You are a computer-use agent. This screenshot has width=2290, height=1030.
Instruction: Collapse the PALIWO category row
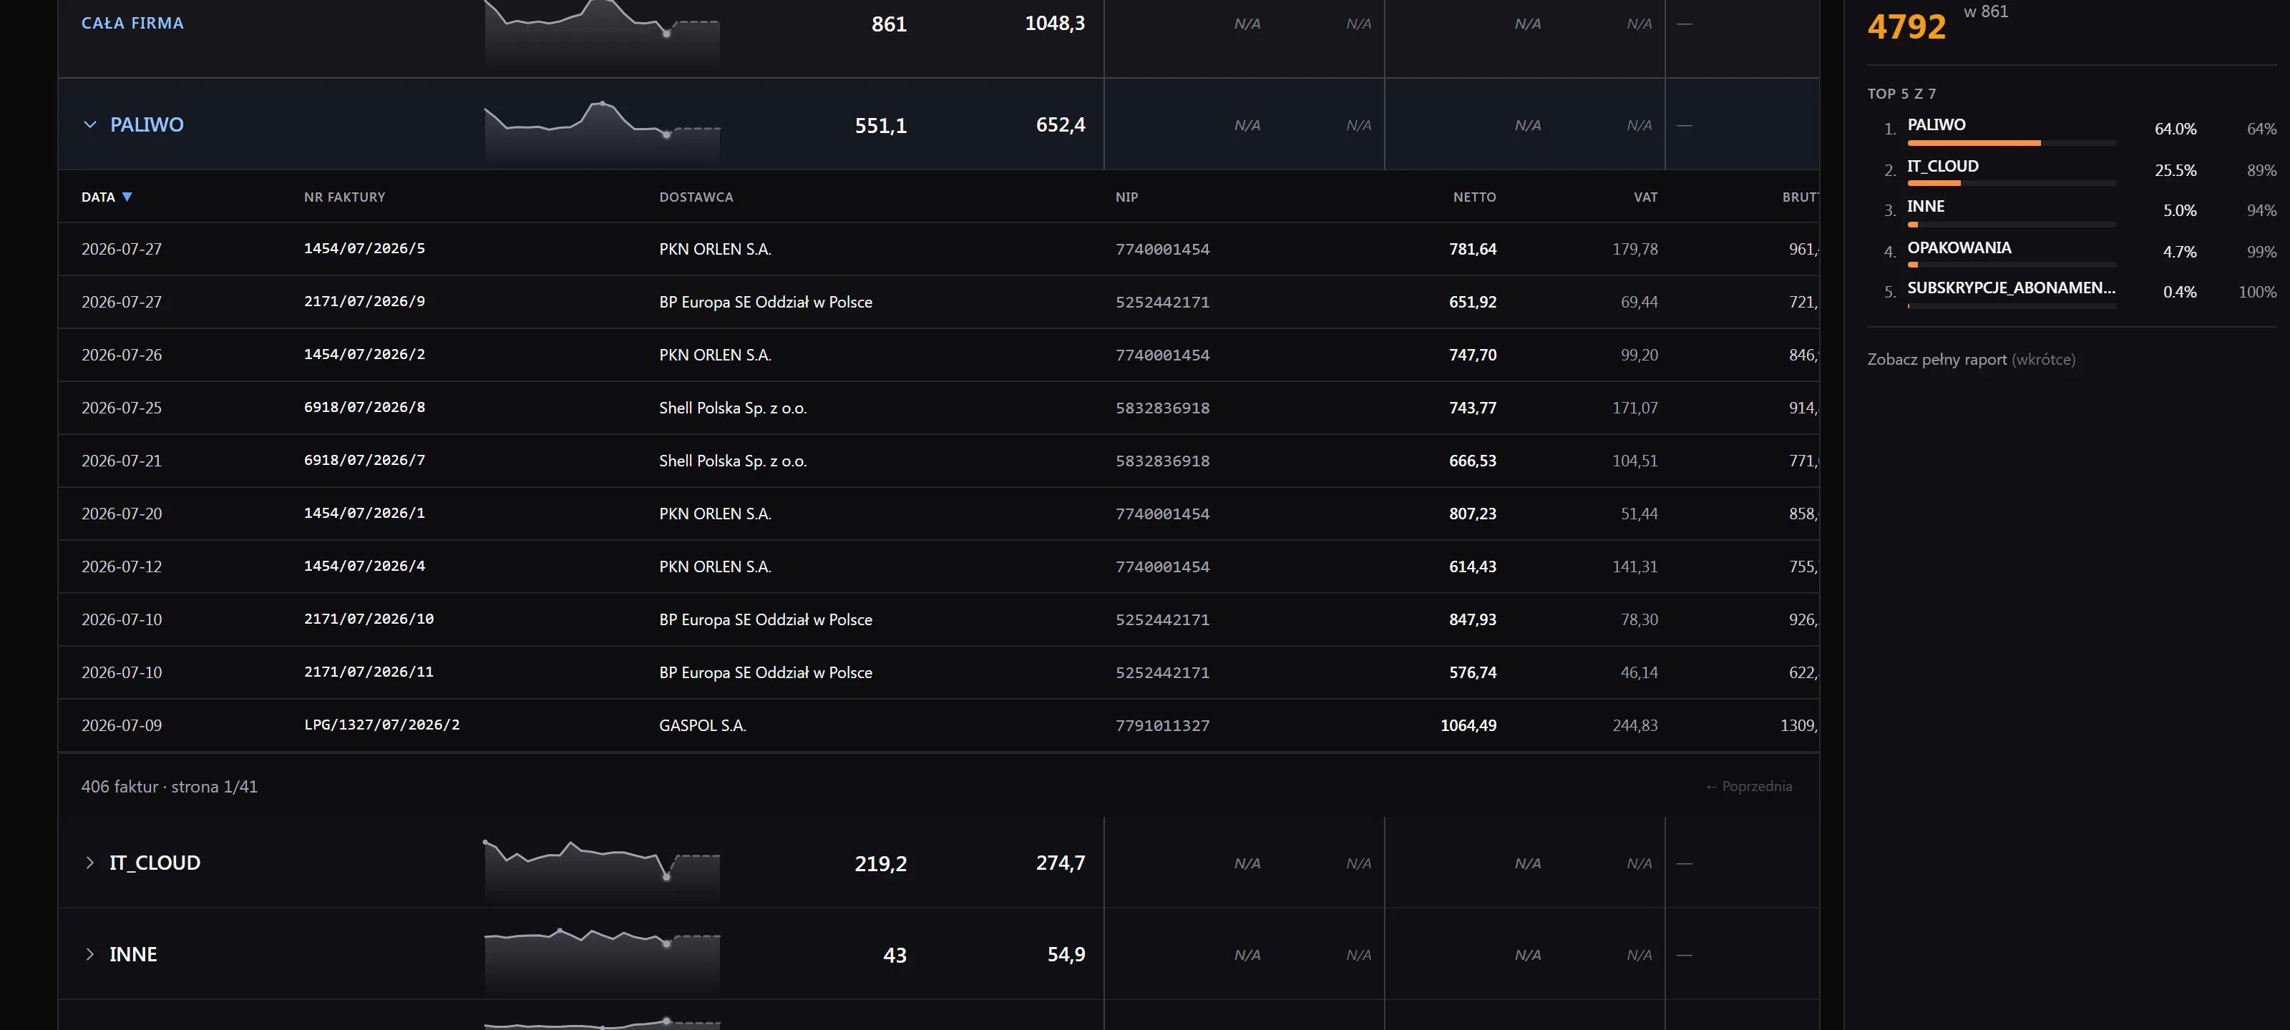point(89,124)
